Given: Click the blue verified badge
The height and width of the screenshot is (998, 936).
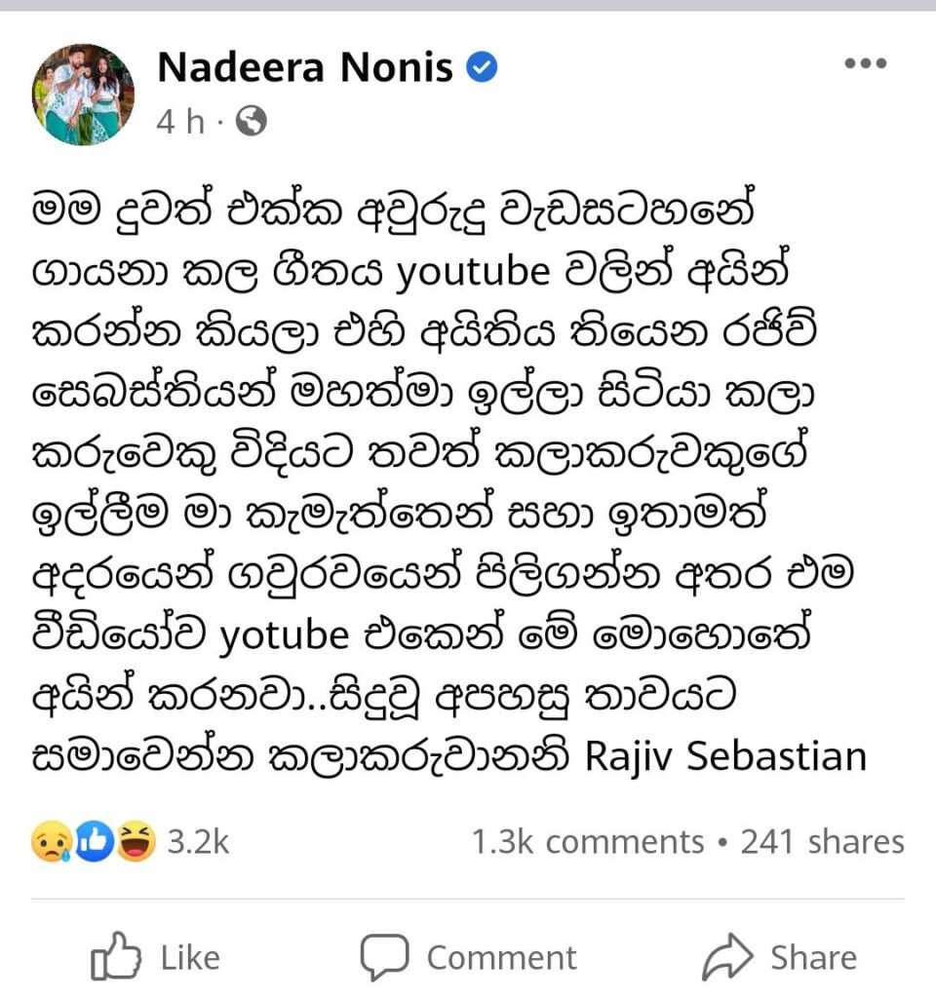Looking at the screenshot, I should click(484, 67).
